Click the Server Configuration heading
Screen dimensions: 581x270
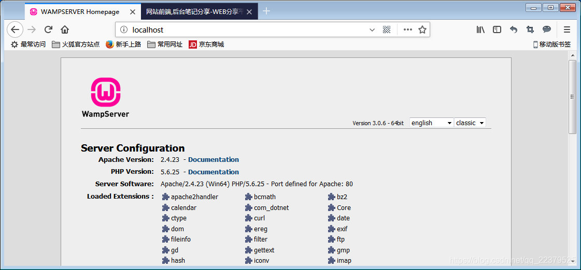coord(133,148)
